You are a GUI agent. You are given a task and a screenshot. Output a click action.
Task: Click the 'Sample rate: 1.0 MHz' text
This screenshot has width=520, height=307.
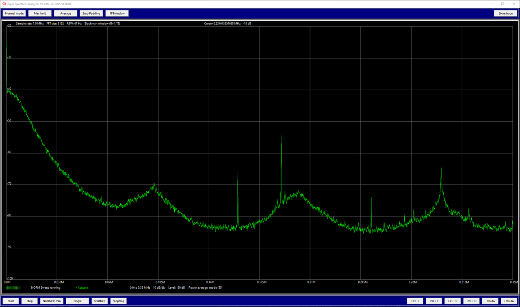(x=30, y=24)
